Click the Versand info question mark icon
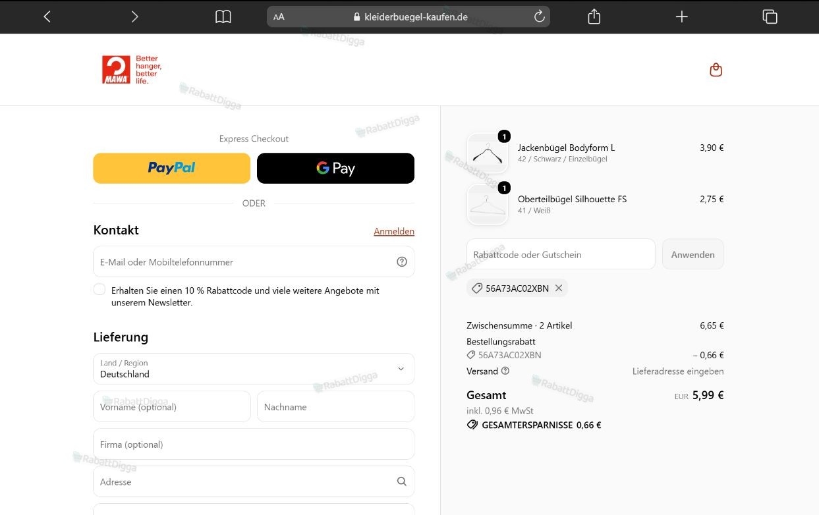 (x=505, y=371)
